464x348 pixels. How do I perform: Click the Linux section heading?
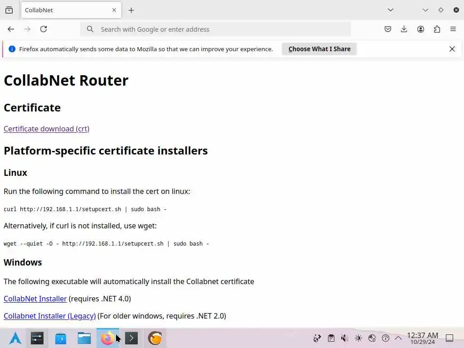(15, 173)
